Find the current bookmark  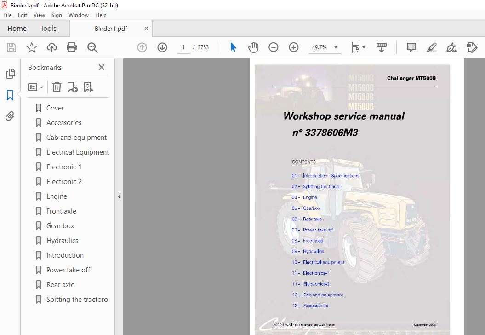(x=88, y=87)
